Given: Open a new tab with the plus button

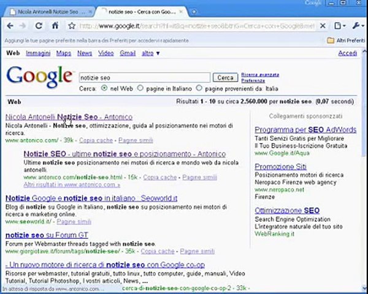Looking at the screenshot, I should [194, 12].
